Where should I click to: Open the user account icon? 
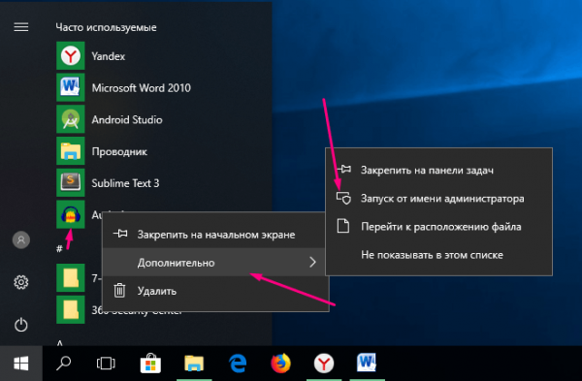(21, 240)
